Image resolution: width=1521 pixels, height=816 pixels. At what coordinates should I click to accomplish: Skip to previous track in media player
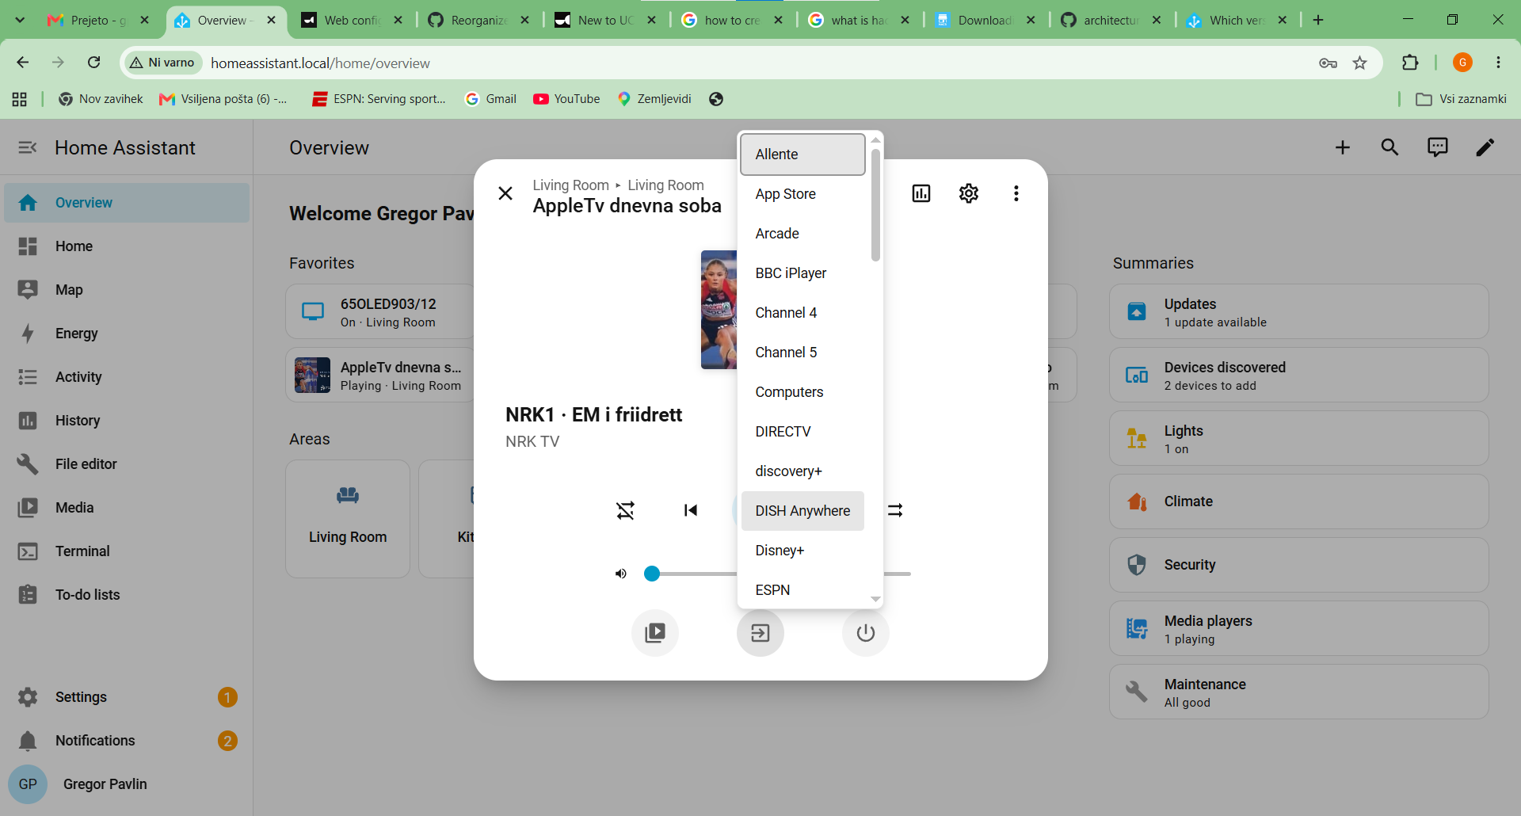click(x=691, y=510)
